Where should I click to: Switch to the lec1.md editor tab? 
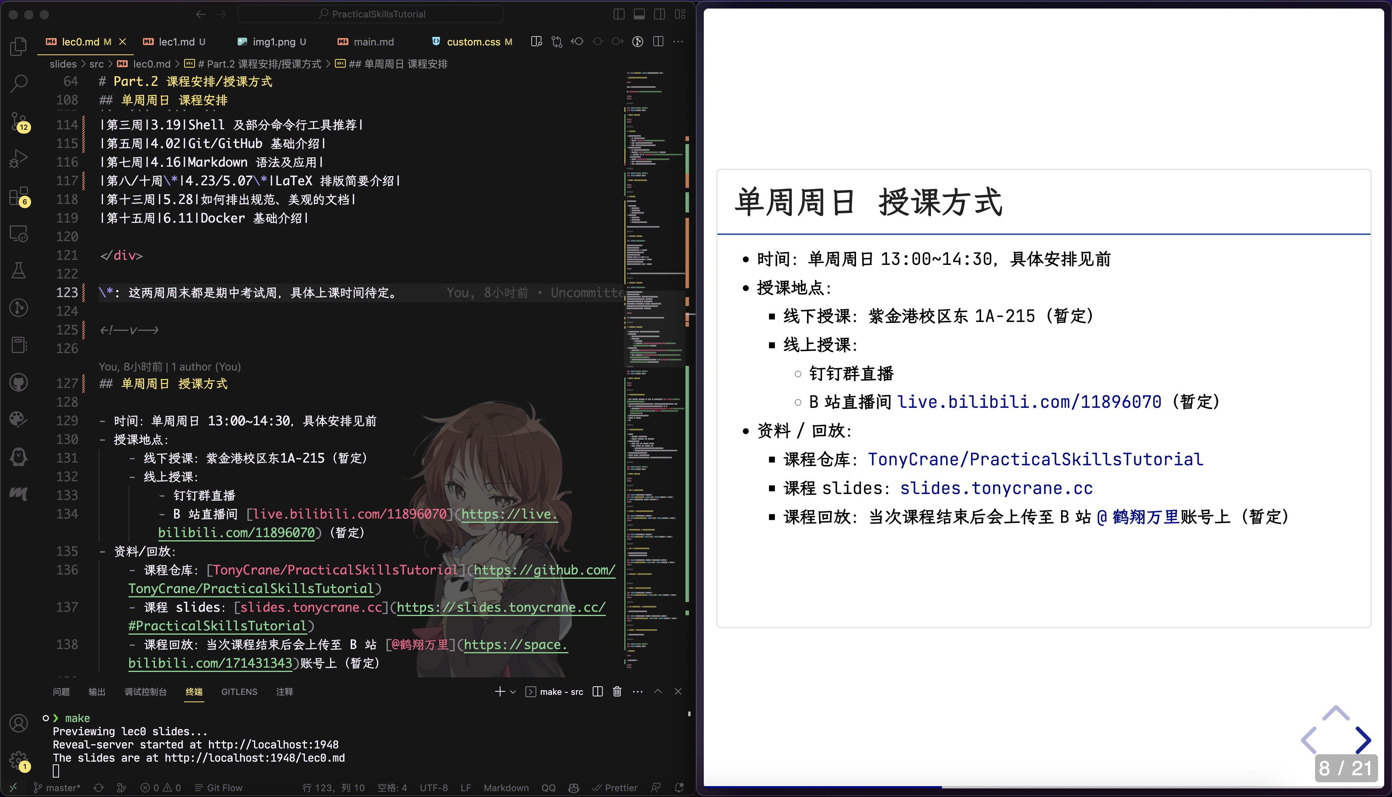click(176, 41)
